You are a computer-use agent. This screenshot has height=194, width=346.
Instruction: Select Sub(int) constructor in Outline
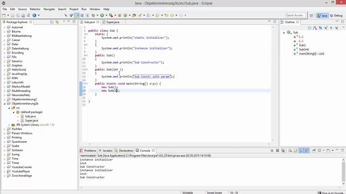[304, 50]
